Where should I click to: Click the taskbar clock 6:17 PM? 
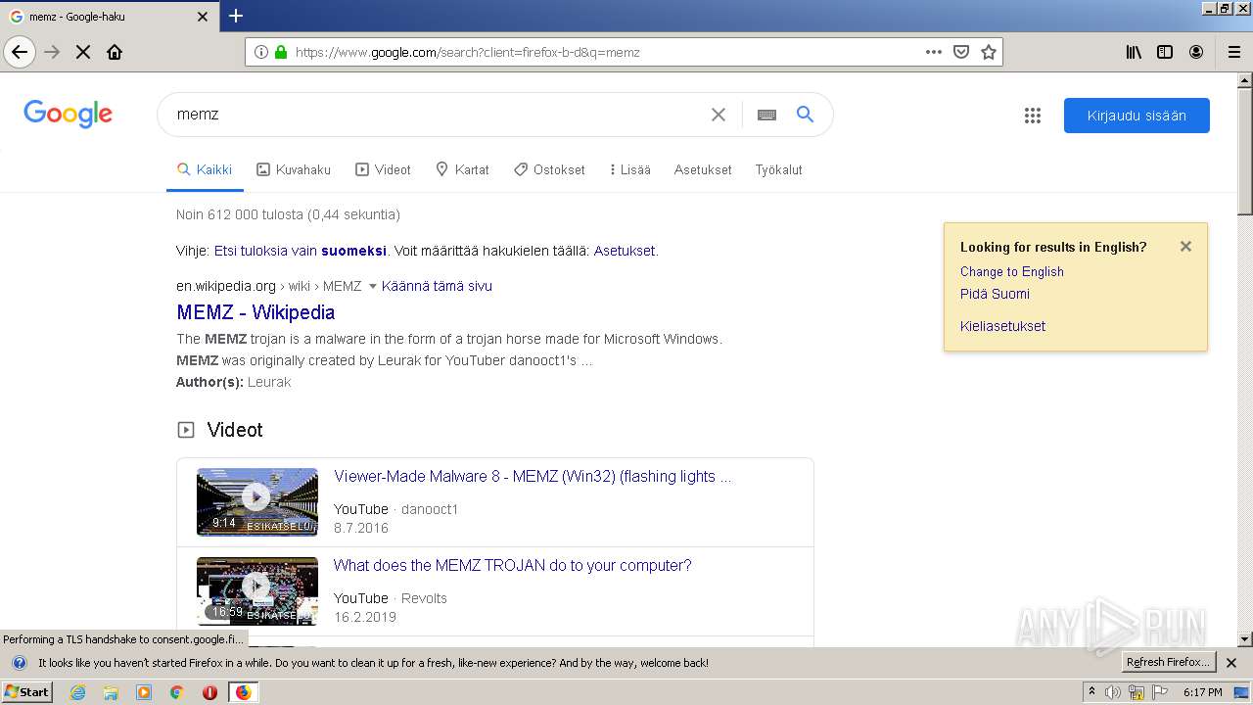tap(1202, 692)
